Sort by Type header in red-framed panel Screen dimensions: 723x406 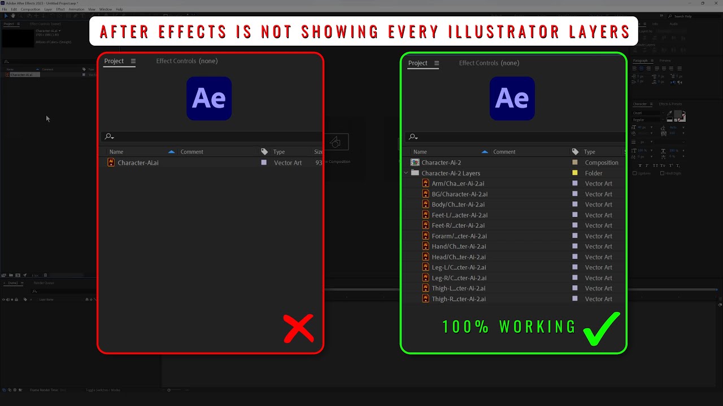[x=278, y=152]
